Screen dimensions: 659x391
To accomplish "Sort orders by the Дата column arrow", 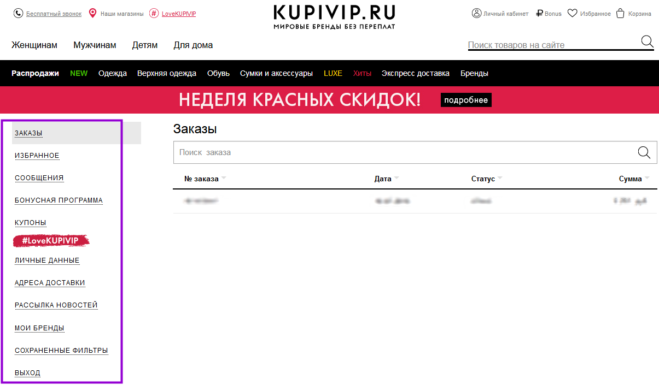I will (x=396, y=179).
